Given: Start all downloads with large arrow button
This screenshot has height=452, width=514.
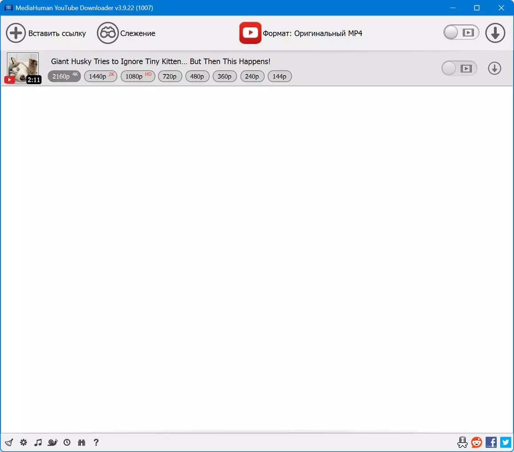Looking at the screenshot, I should (x=495, y=33).
